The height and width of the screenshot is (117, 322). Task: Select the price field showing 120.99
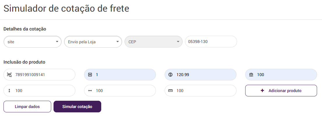(x=204, y=75)
